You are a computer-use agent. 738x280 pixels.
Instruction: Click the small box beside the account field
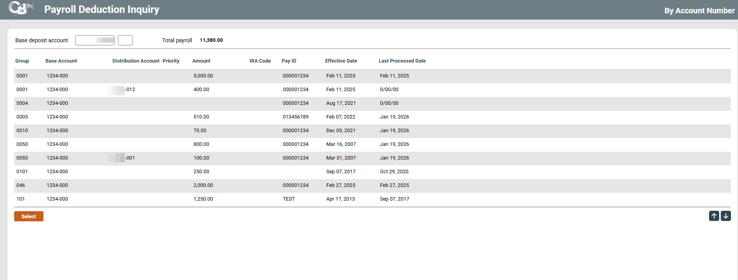[125, 40]
